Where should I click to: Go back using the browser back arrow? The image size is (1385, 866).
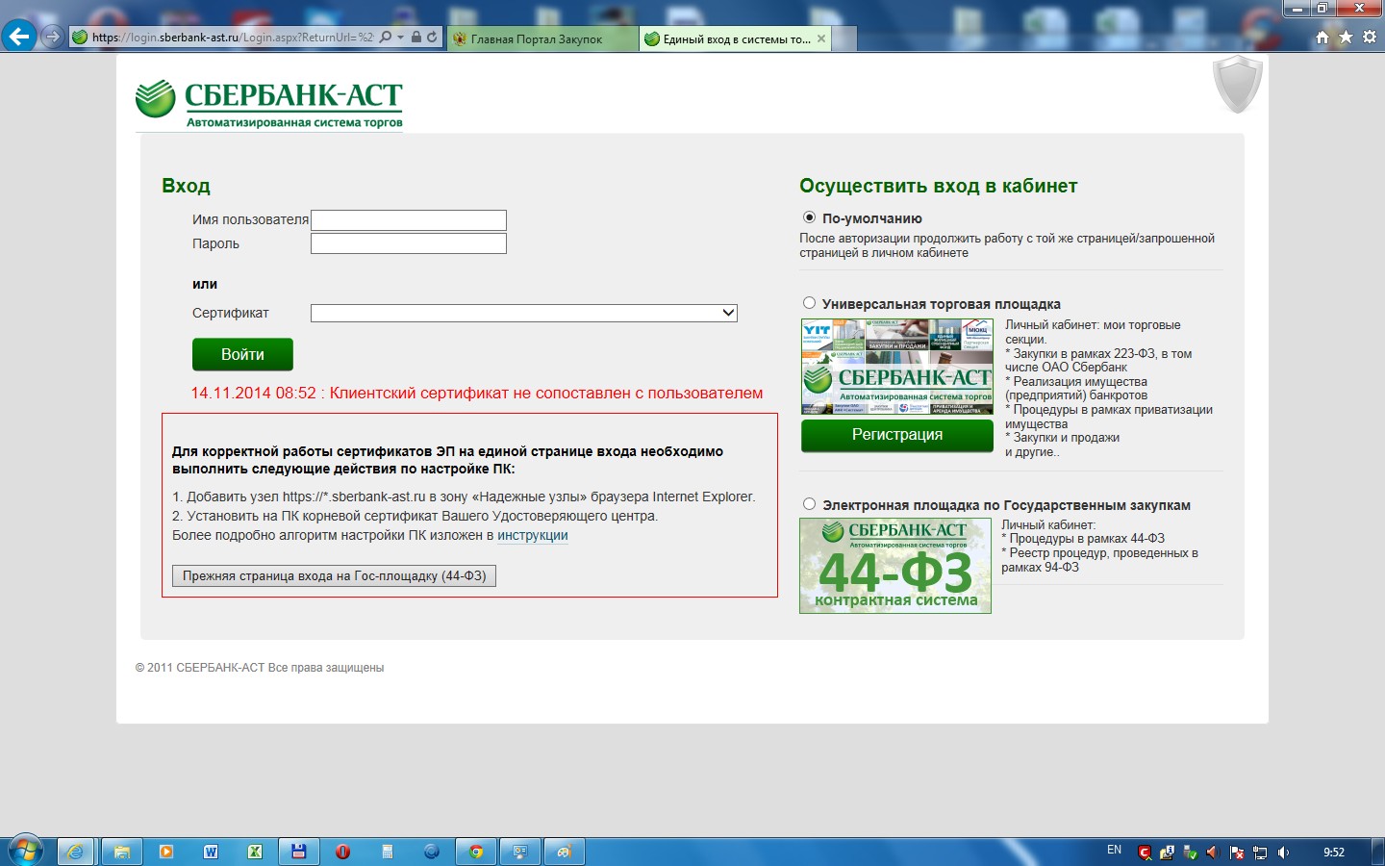(18, 37)
